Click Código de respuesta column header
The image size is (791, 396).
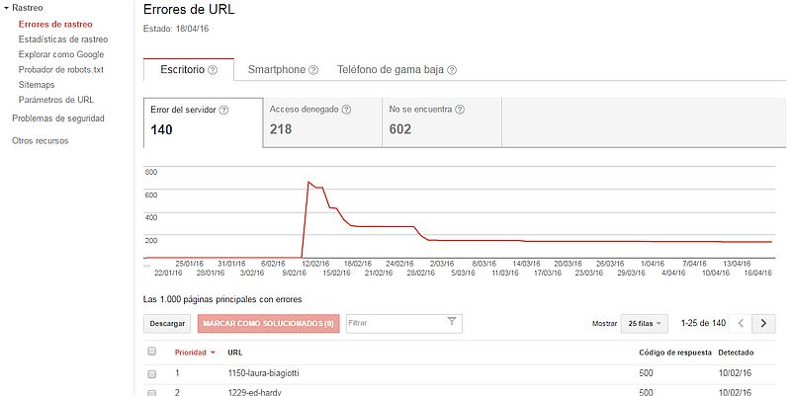click(x=675, y=353)
